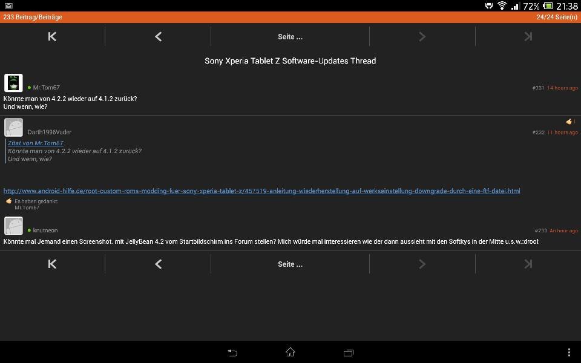Open the recent apps button
Image resolution: width=581 pixels, height=363 pixels.
[x=349, y=353]
